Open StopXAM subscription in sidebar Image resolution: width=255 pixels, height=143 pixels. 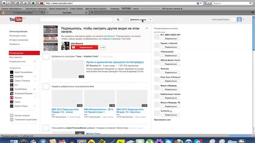pyautogui.click(x=19, y=76)
